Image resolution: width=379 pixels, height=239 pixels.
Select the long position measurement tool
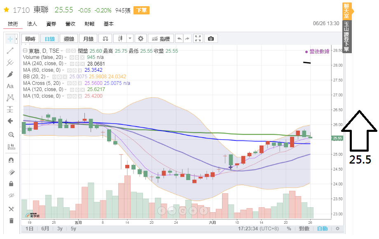pos(10,109)
